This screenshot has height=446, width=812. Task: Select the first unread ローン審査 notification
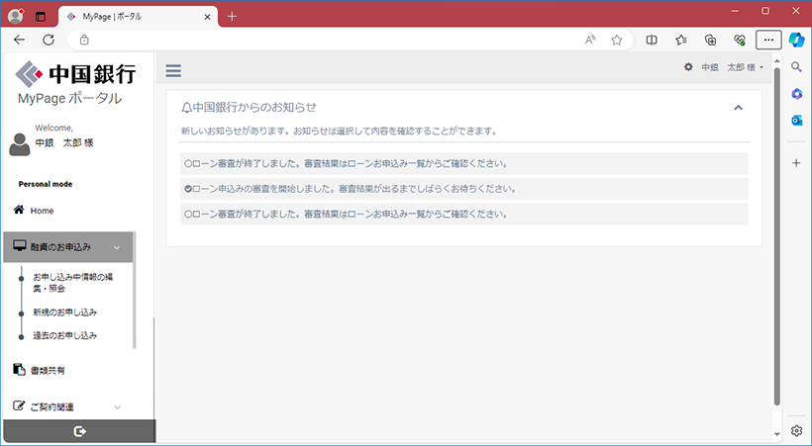click(463, 163)
